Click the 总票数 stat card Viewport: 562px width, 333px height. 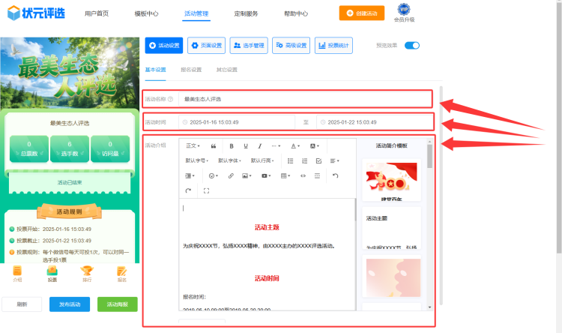[29, 148]
